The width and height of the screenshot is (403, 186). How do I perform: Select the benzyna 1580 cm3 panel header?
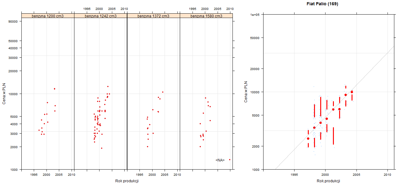(x=206, y=16)
